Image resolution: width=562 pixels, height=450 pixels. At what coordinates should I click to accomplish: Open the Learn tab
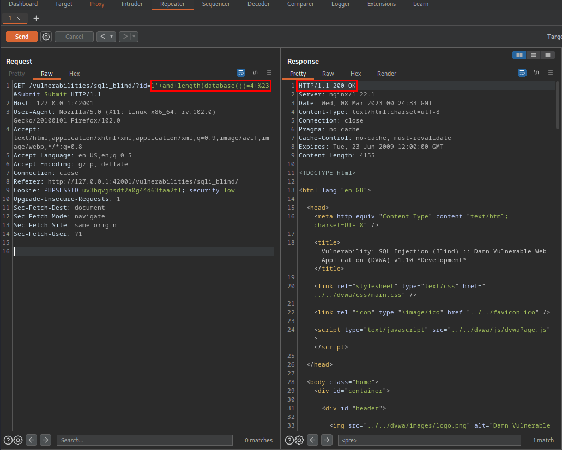click(420, 4)
